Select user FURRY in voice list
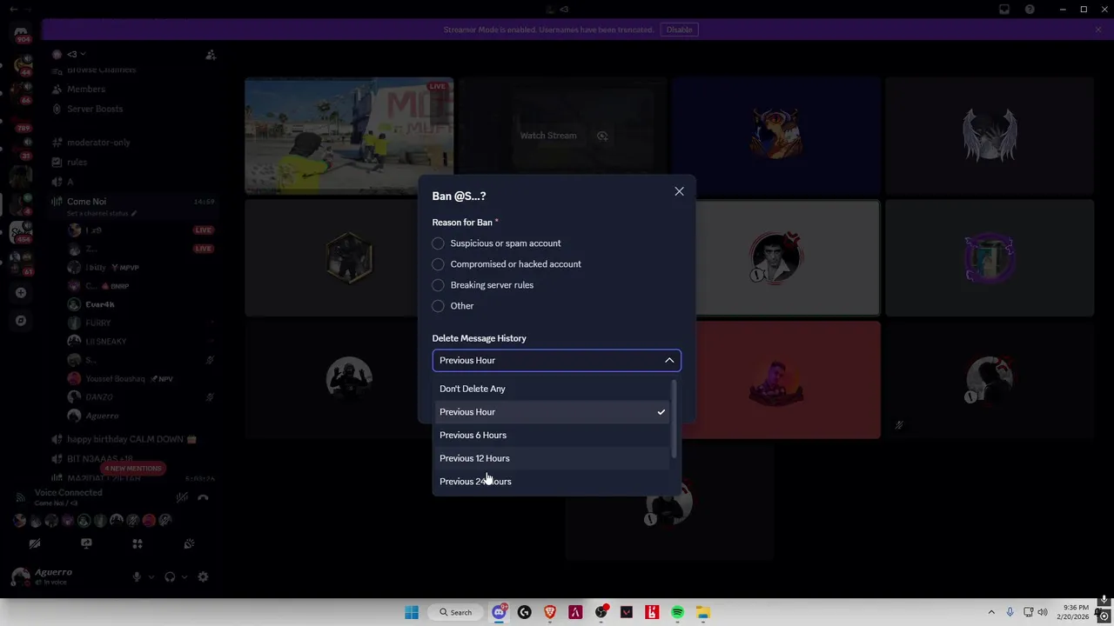 pyautogui.click(x=98, y=323)
